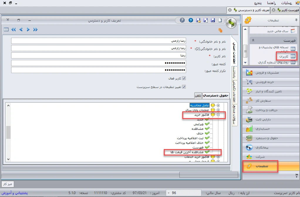
Task: Open the پشتيباني و آموزش link
Action: click(14, 193)
